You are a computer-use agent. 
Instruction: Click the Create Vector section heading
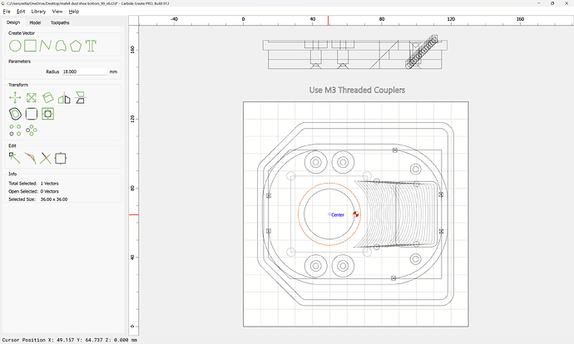point(22,33)
